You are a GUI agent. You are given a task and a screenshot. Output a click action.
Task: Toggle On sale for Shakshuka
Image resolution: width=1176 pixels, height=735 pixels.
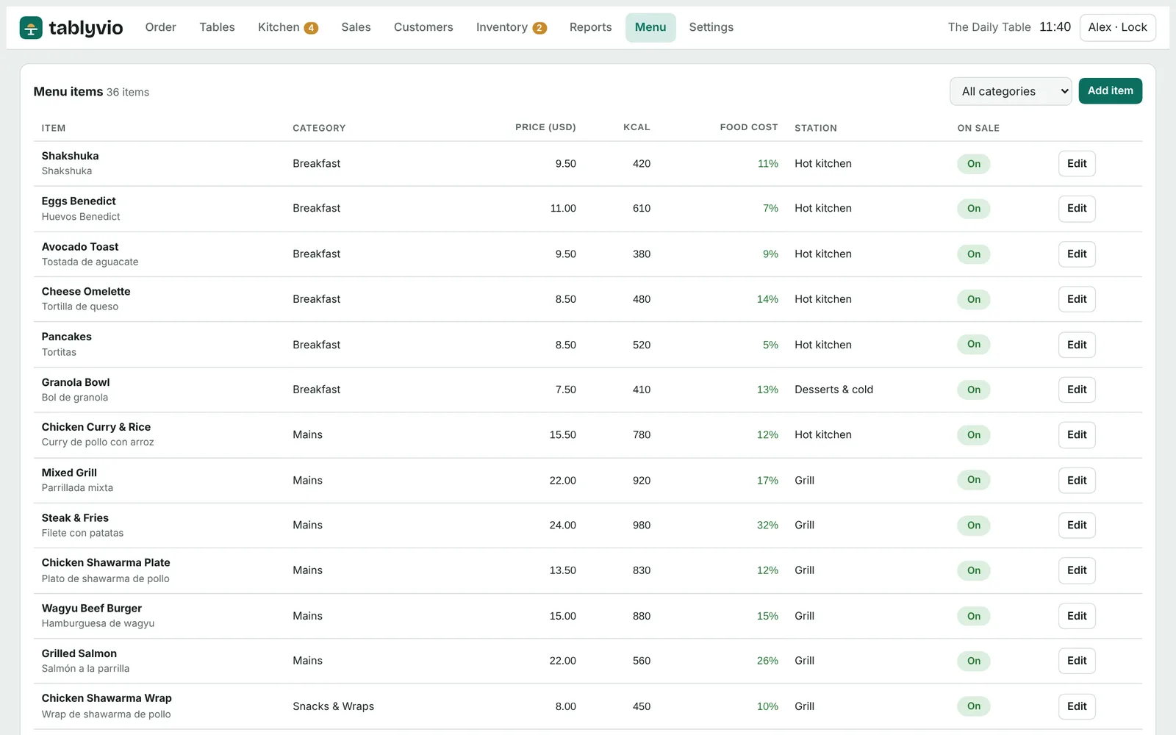pyautogui.click(x=973, y=164)
